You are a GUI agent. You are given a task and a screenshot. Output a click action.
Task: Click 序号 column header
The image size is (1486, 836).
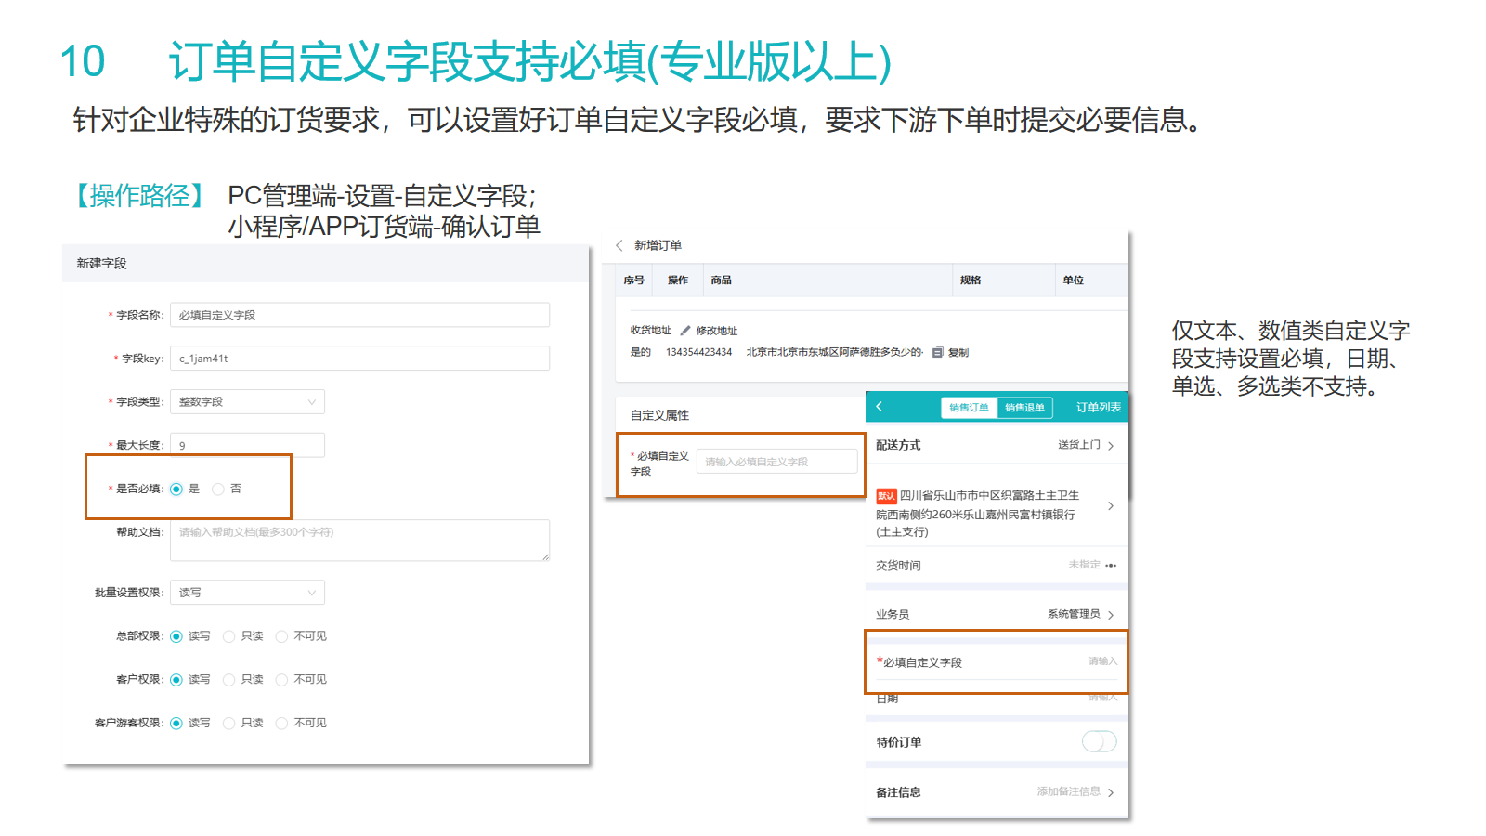coord(634,281)
